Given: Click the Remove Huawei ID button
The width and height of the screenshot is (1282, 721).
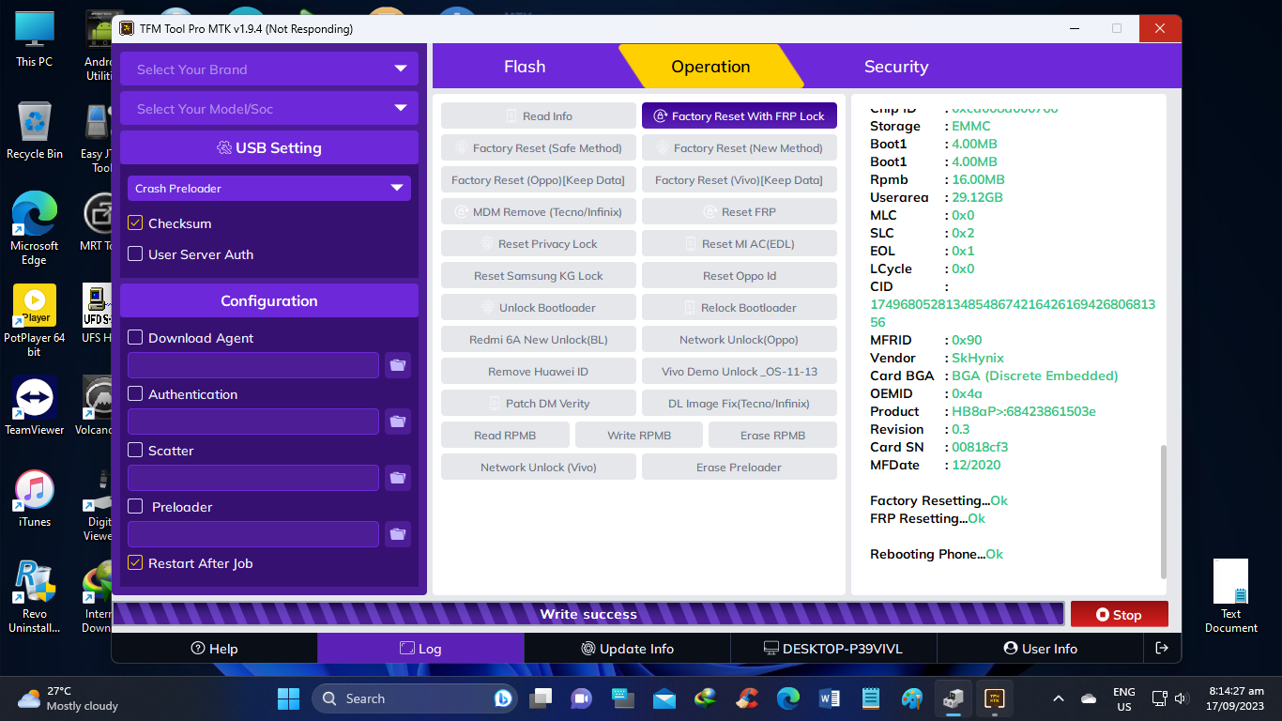Looking at the screenshot, I should (539, 372).
